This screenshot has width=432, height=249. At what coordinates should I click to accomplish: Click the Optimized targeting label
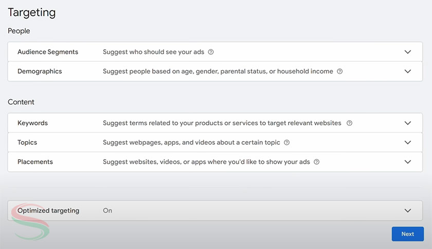coord(48,210)
